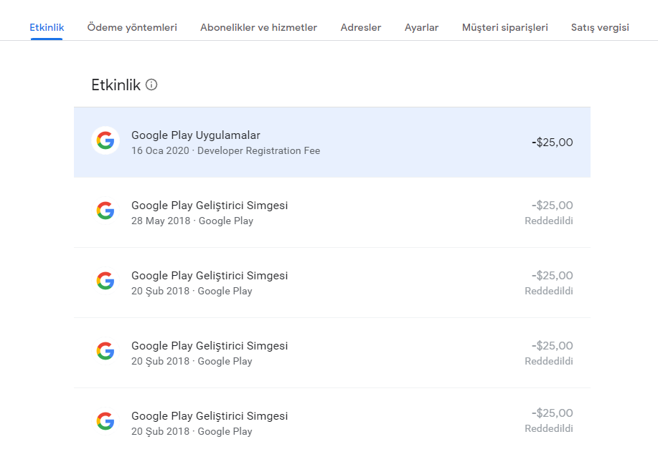Click Google logo of 16 Oca 2020 transaction

[105, 140]
